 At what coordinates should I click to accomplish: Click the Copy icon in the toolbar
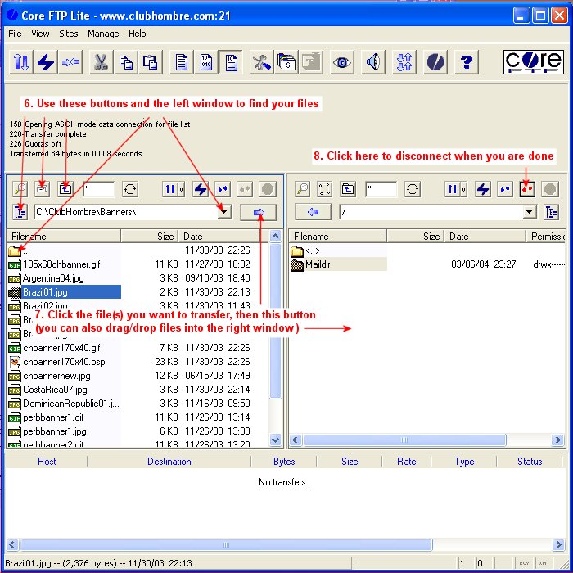tap(126, 62)
